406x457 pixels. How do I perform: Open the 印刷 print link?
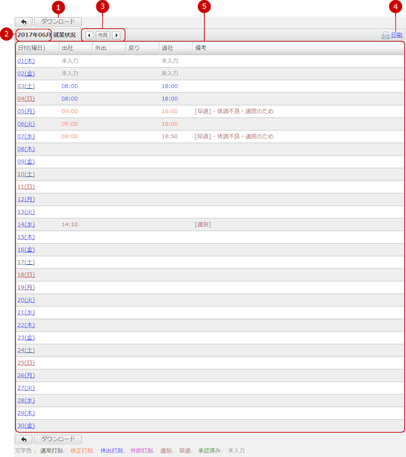click(397, 35)
